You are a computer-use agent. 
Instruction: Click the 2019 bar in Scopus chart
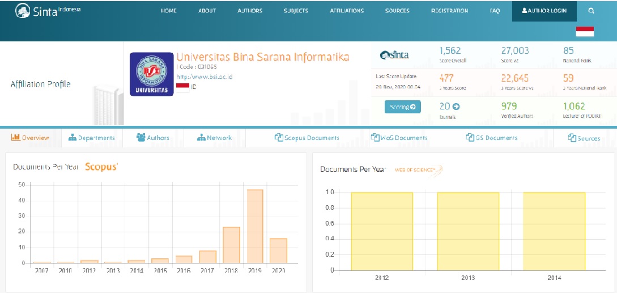[255, 227]
